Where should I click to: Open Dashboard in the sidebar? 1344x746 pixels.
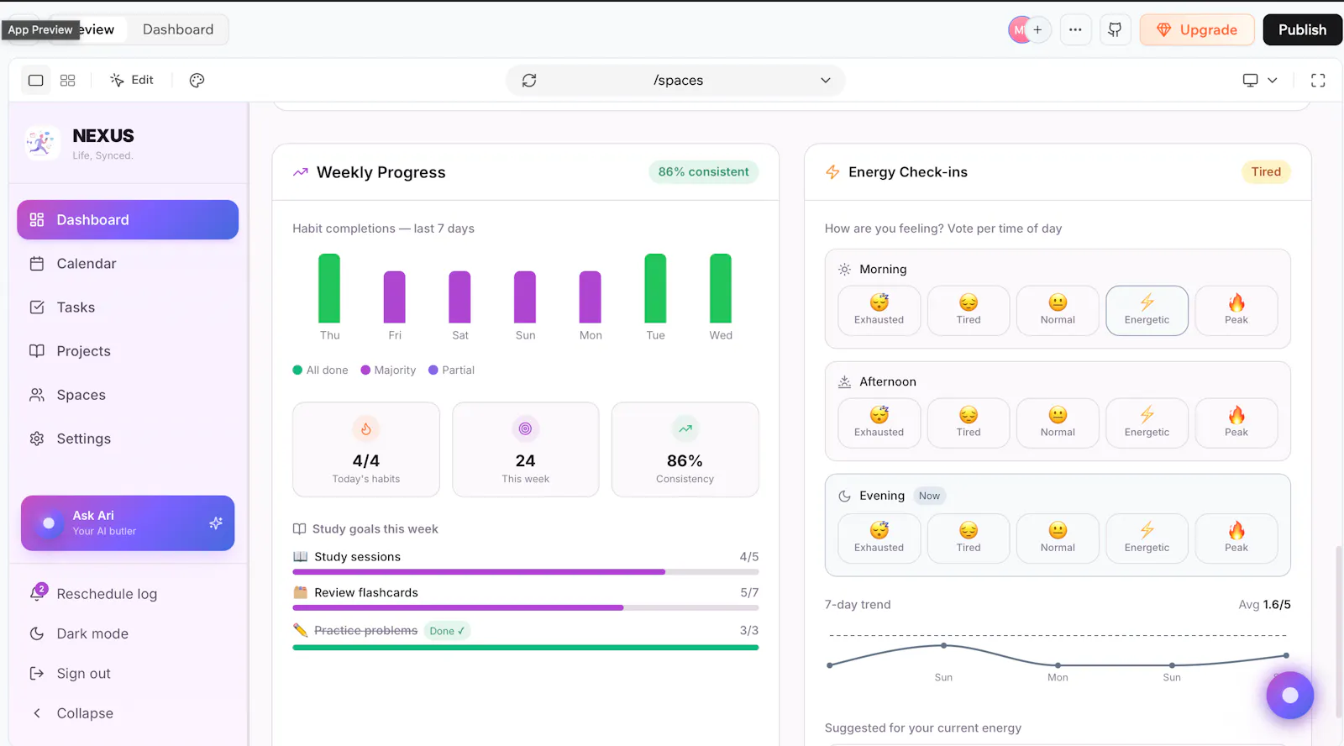pos(128,219)
